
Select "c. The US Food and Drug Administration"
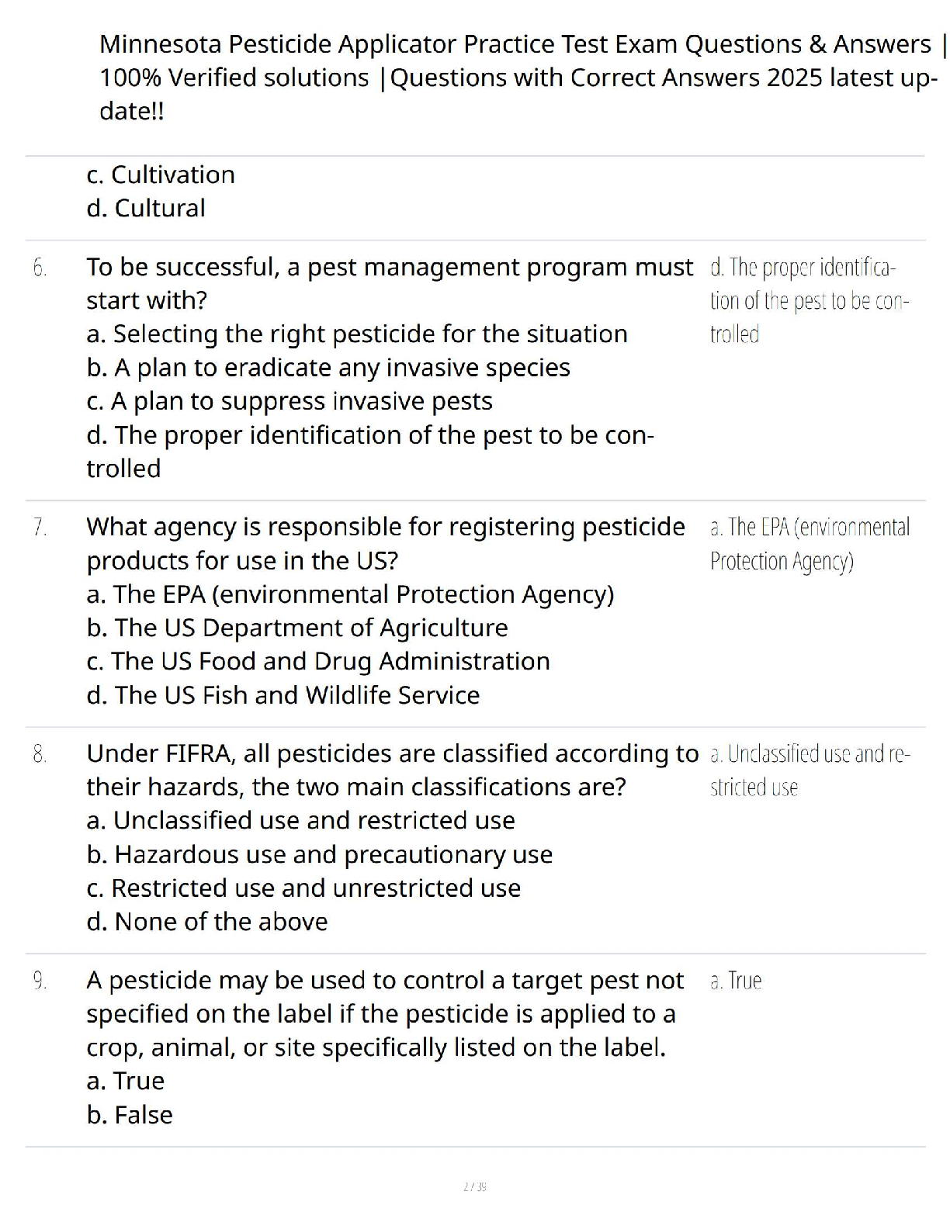(318, 661)
